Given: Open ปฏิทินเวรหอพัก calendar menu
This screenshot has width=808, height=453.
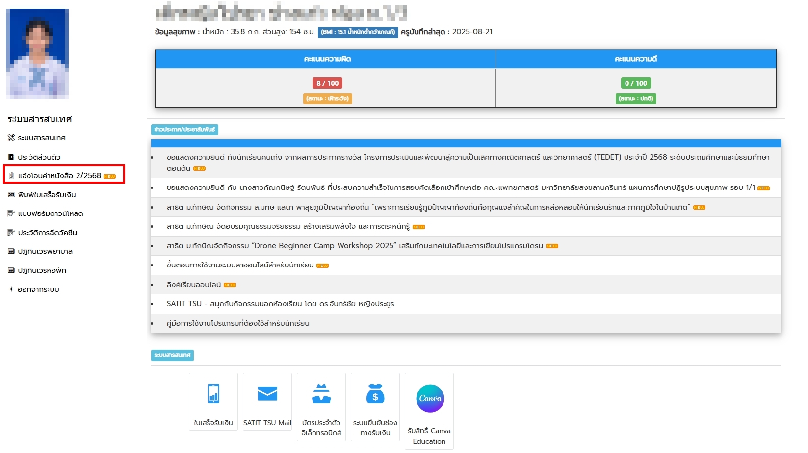Looking at the screenshot, I should pyautogui.click(x=42, y=270).
